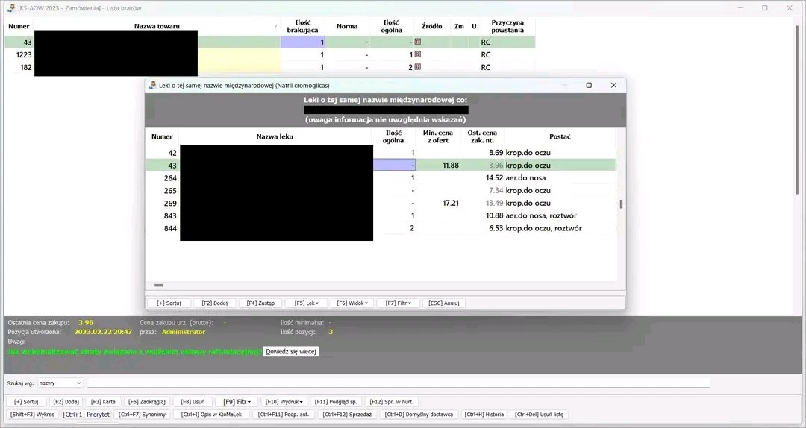806x428 pixels.
Task: Select row 42 in the dialog list
Action: point(381,153)
